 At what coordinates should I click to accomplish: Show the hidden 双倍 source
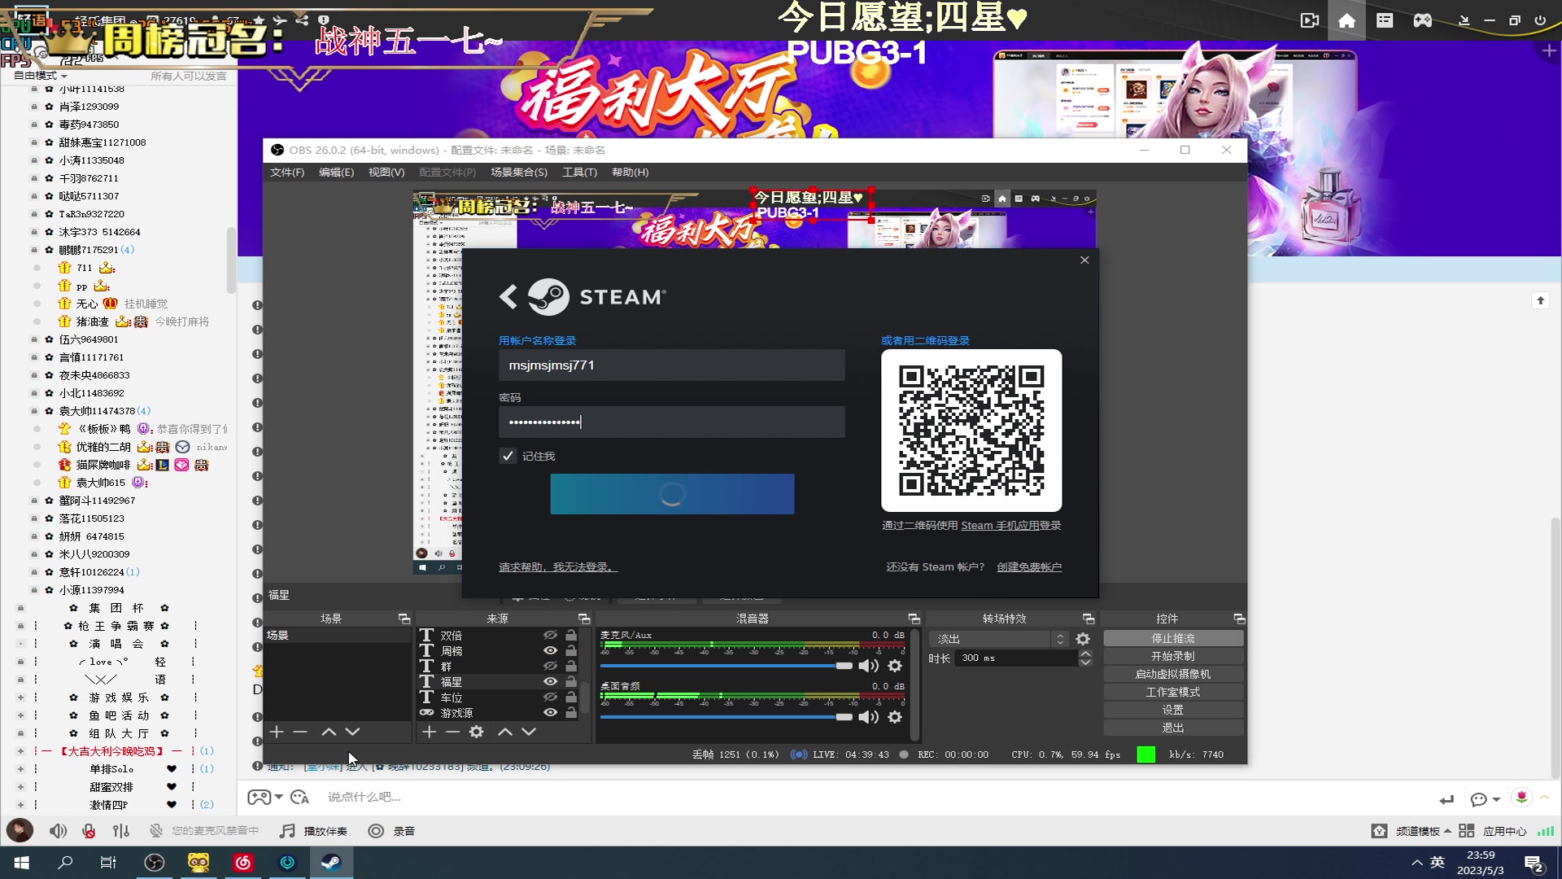[551, 636]
